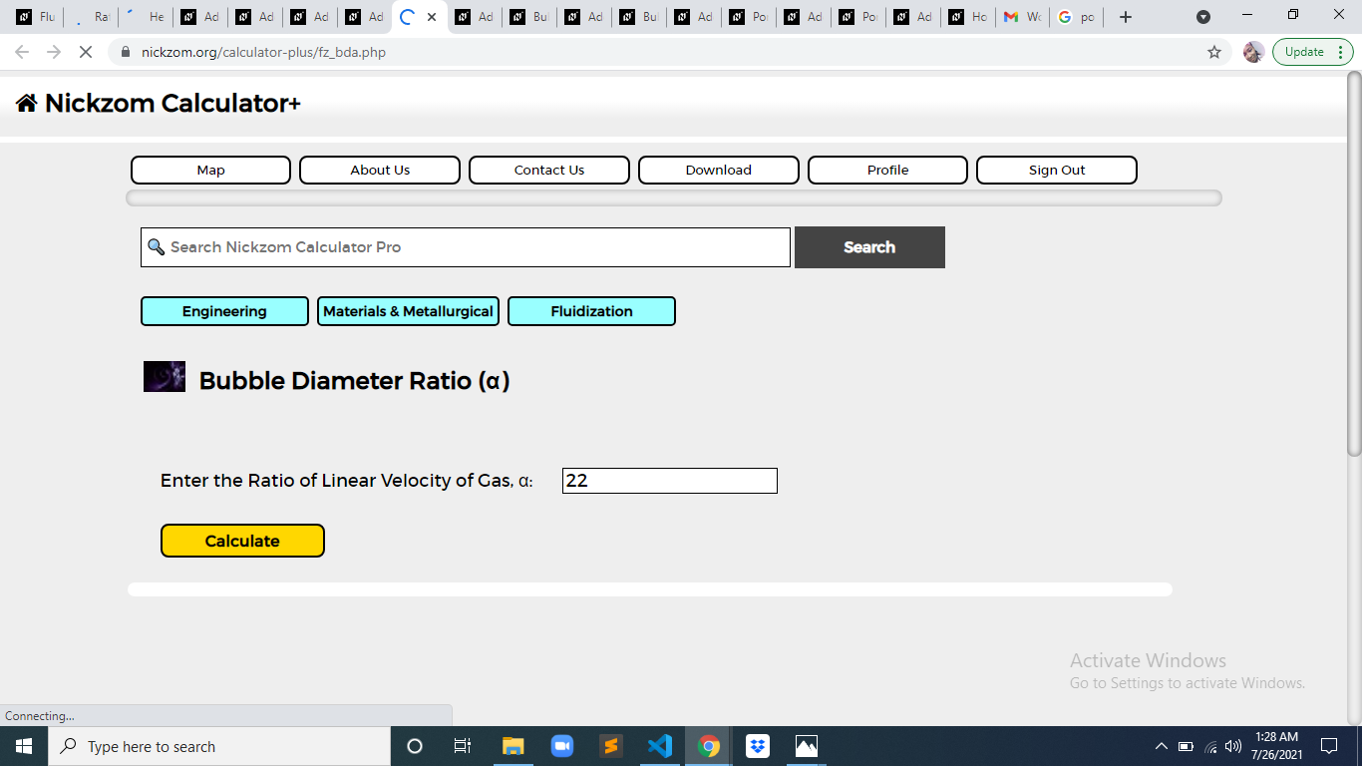1362x766 pixels.
Task: Open a new browser tab
Action: click(1126, 17)
